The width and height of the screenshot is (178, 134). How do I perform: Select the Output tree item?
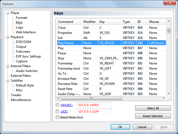click(21, 47)
